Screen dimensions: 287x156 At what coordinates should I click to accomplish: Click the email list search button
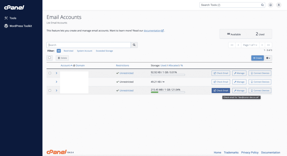point(134,45)
